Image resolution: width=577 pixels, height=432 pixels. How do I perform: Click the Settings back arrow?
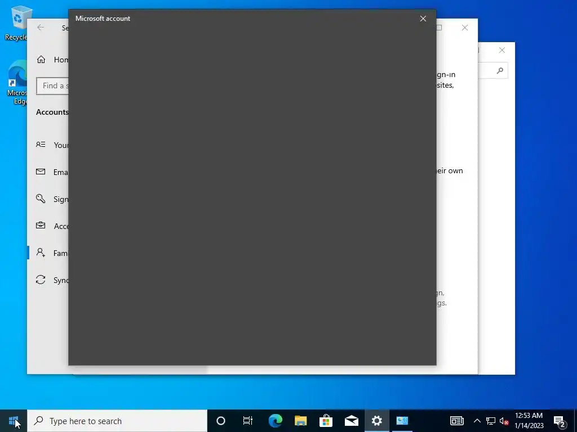41,28
